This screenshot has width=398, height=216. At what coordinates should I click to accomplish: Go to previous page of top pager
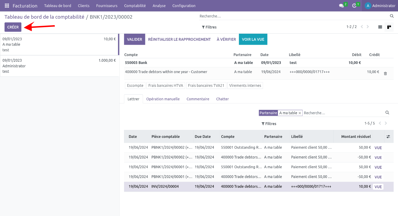point(362,27)
